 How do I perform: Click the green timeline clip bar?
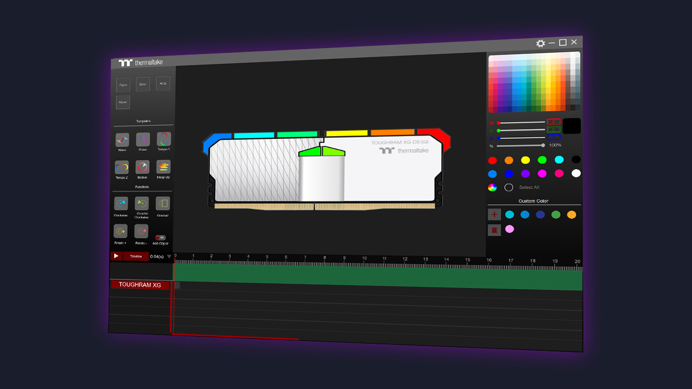[378, 277]
